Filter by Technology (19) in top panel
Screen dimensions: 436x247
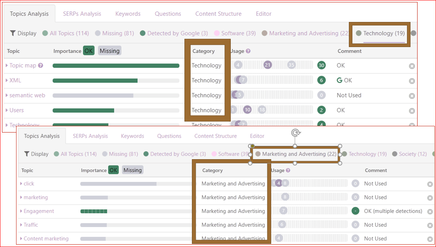point(380,33)
